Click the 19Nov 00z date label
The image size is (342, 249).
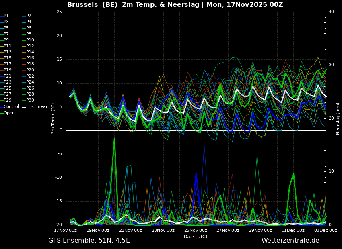(x=98, y=231)
